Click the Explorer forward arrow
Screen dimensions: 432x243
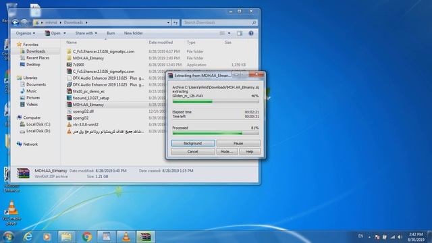click(x=24, y=22)
